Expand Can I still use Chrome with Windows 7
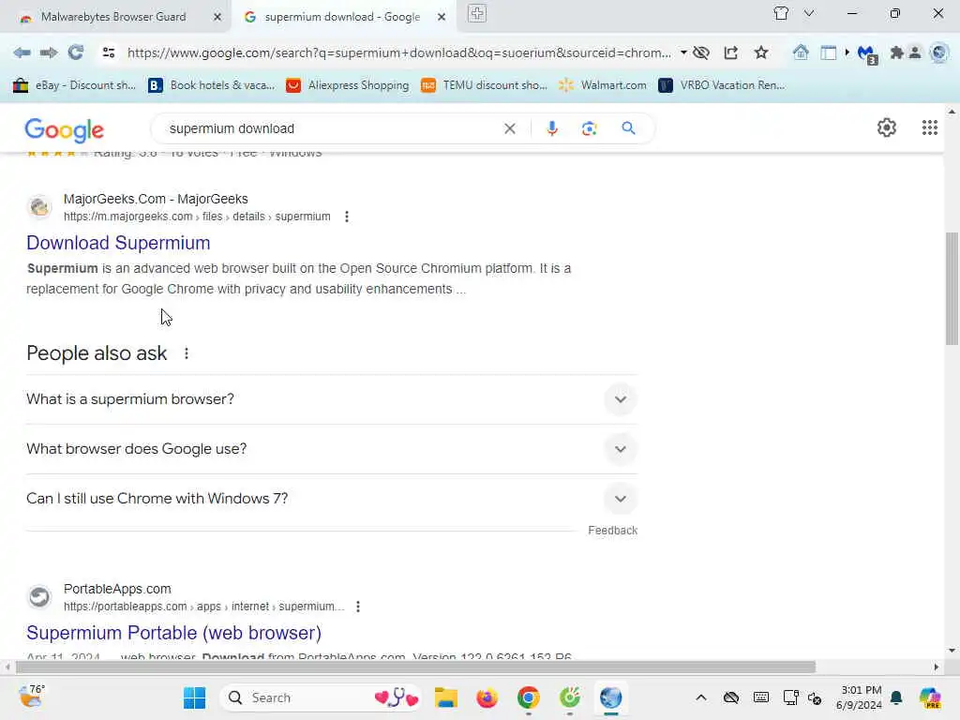This screenshot has width=960, height=720. (331, 499)
